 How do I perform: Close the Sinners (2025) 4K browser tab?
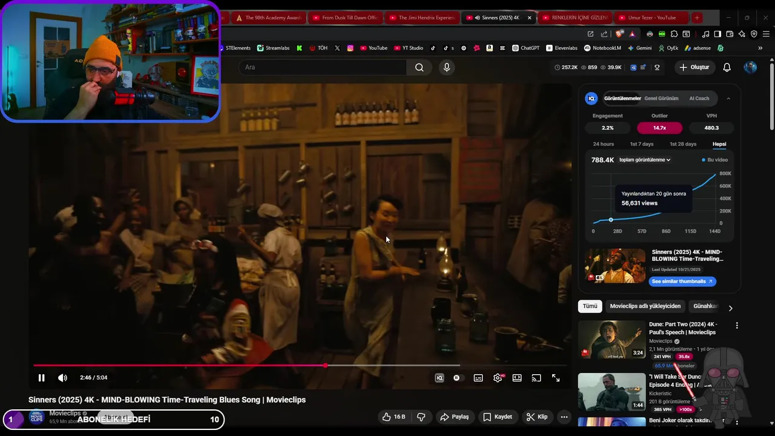529,18
